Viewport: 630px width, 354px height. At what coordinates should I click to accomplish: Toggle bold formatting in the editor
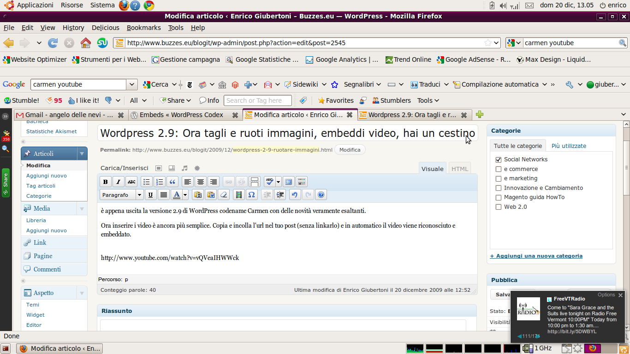click(x=106, y=182)
